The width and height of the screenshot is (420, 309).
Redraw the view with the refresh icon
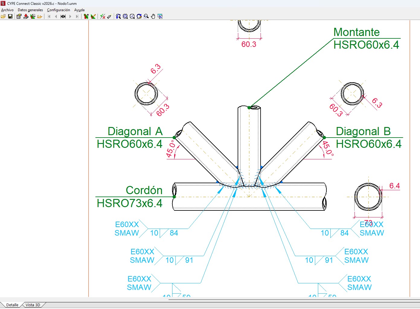[x=139, y=16]
